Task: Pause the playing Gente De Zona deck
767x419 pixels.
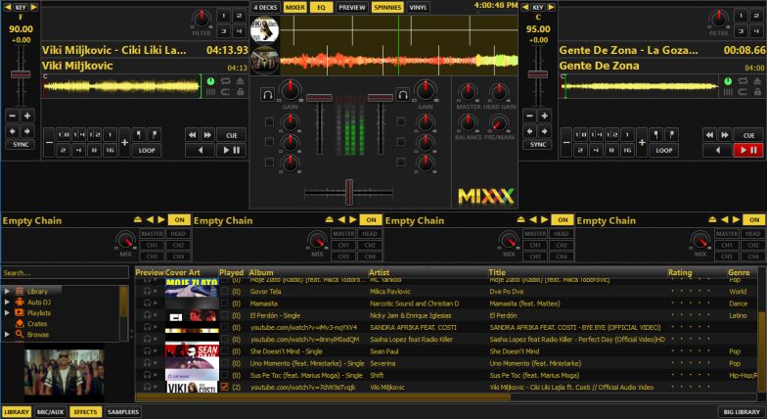Action: (x=748, y=151)
